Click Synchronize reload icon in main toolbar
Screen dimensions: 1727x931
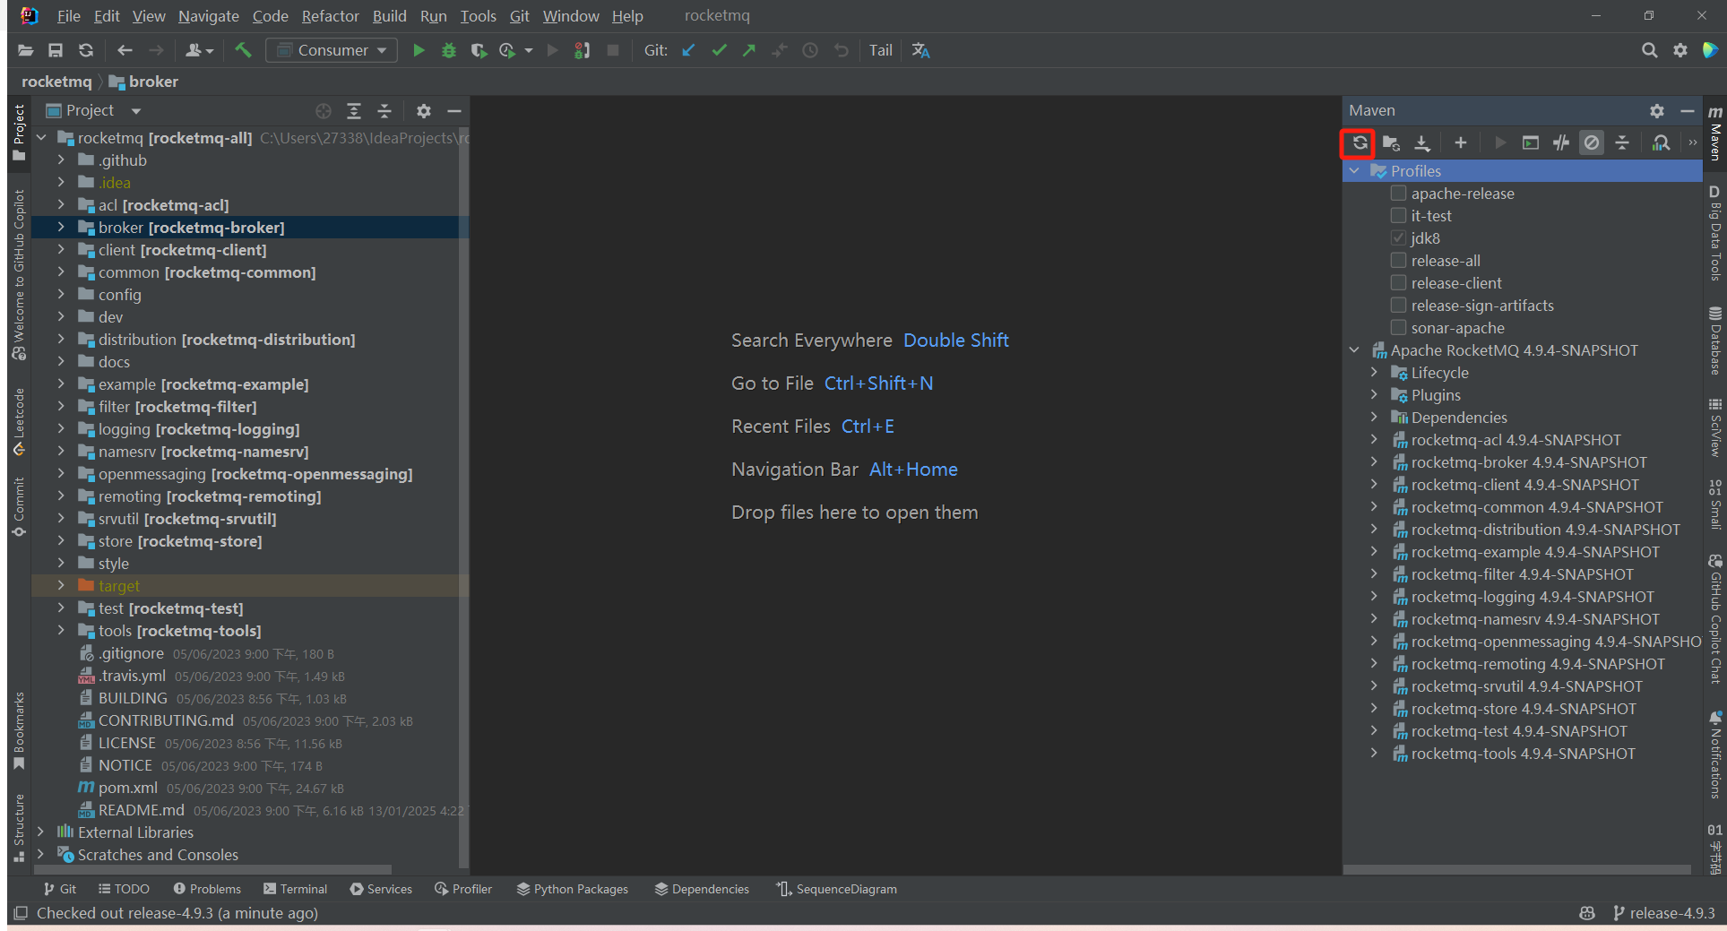(86, 50)
